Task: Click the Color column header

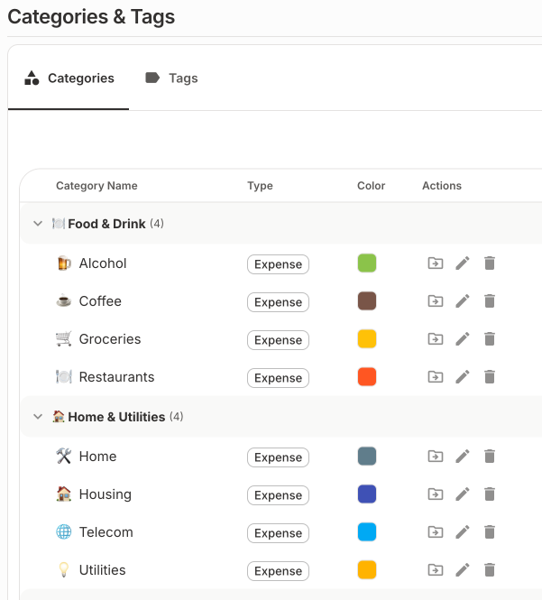Action: pos(371,186)
